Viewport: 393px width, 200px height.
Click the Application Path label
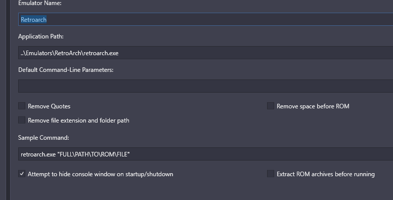tap(41, 36)
